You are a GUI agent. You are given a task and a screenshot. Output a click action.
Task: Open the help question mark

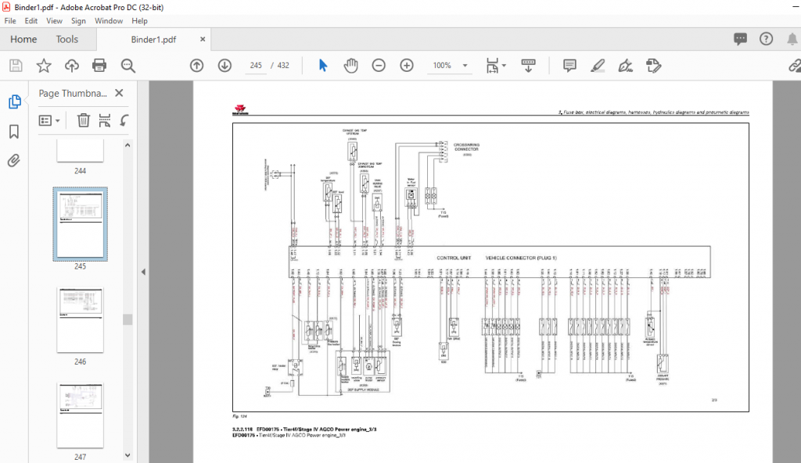767,39
